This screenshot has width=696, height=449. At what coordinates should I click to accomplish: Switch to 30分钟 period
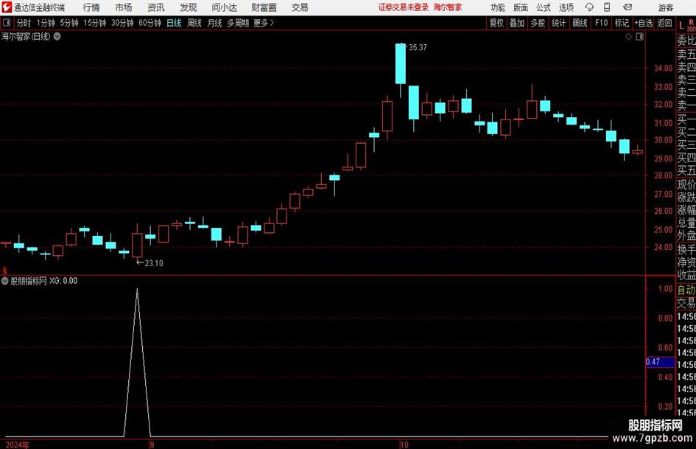click(x=122, y=23)
